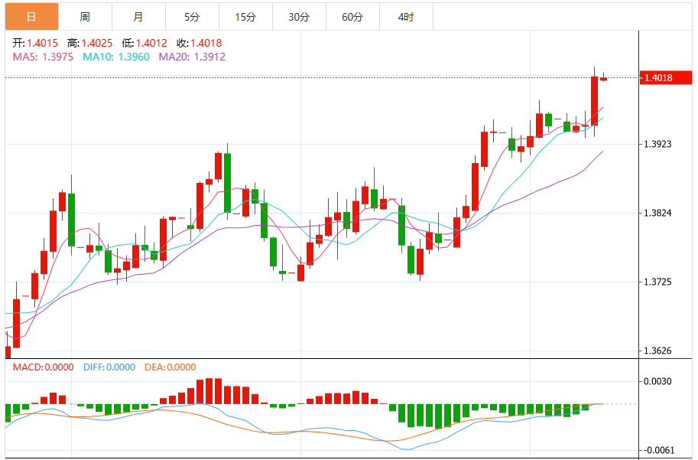698x460 pixels.
Task: Switch to the 4时 timeframe tab
Action: [405, 17]
